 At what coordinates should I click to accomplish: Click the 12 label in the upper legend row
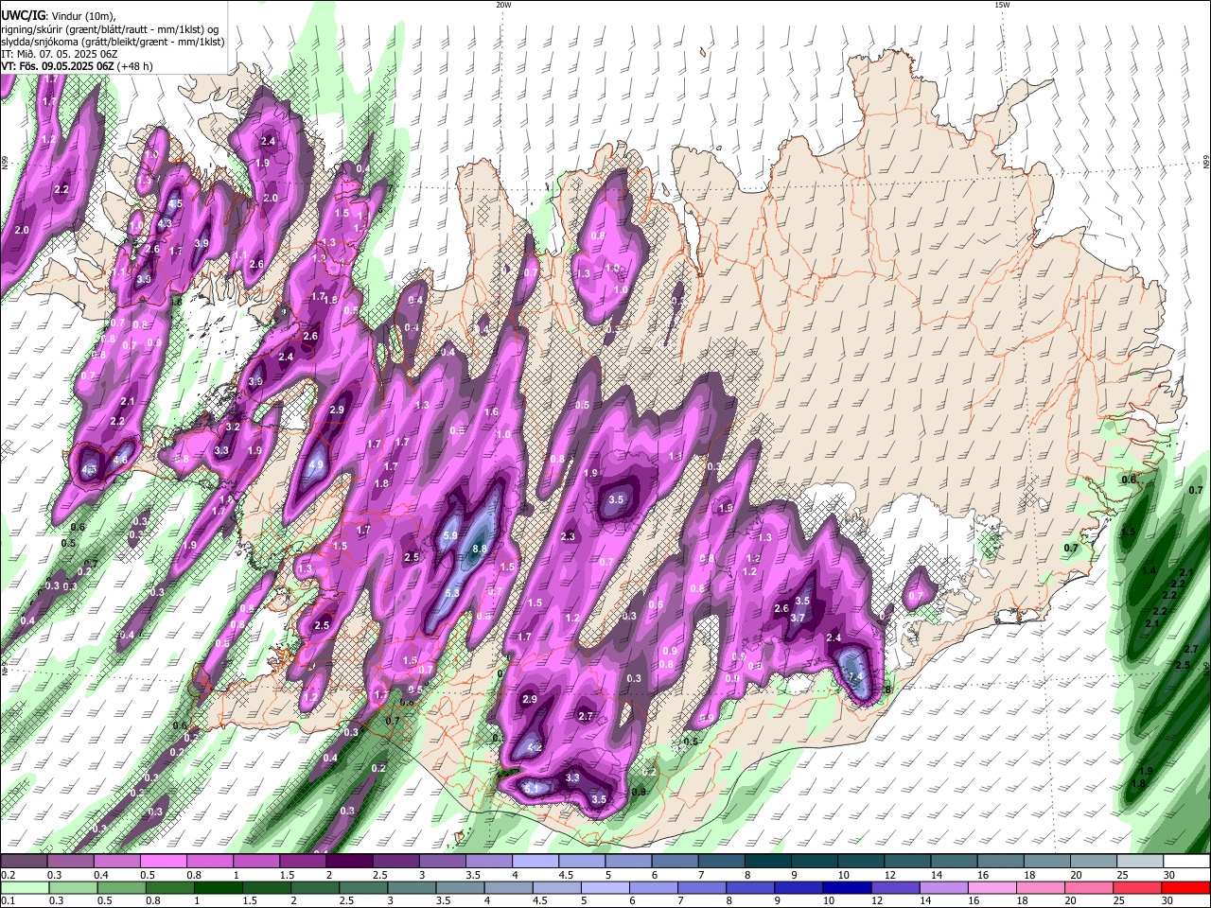click(x=888, y=875)
